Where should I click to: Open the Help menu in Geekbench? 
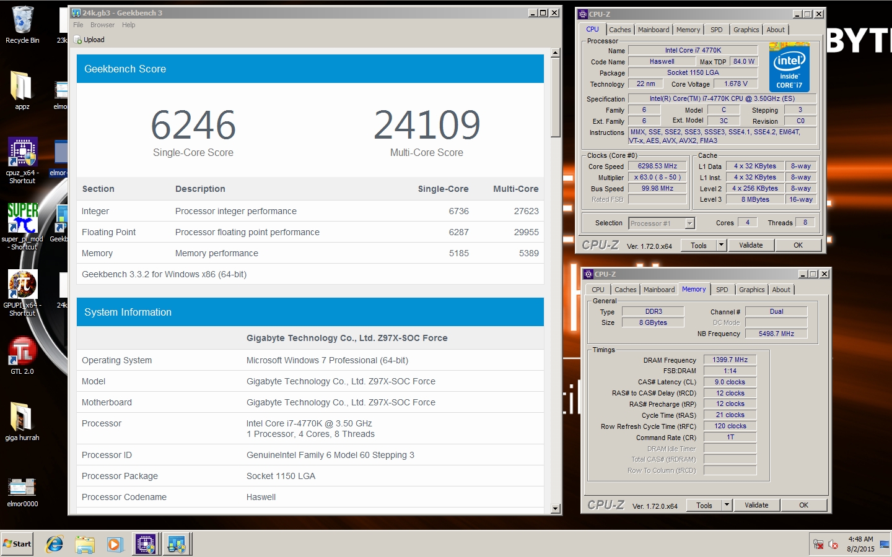pyautogui.click(x=129, y=25)
